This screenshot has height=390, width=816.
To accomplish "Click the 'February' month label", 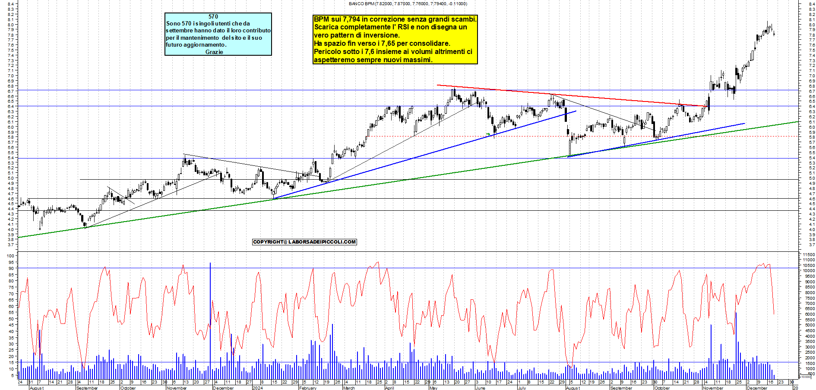I will (308, 388).
